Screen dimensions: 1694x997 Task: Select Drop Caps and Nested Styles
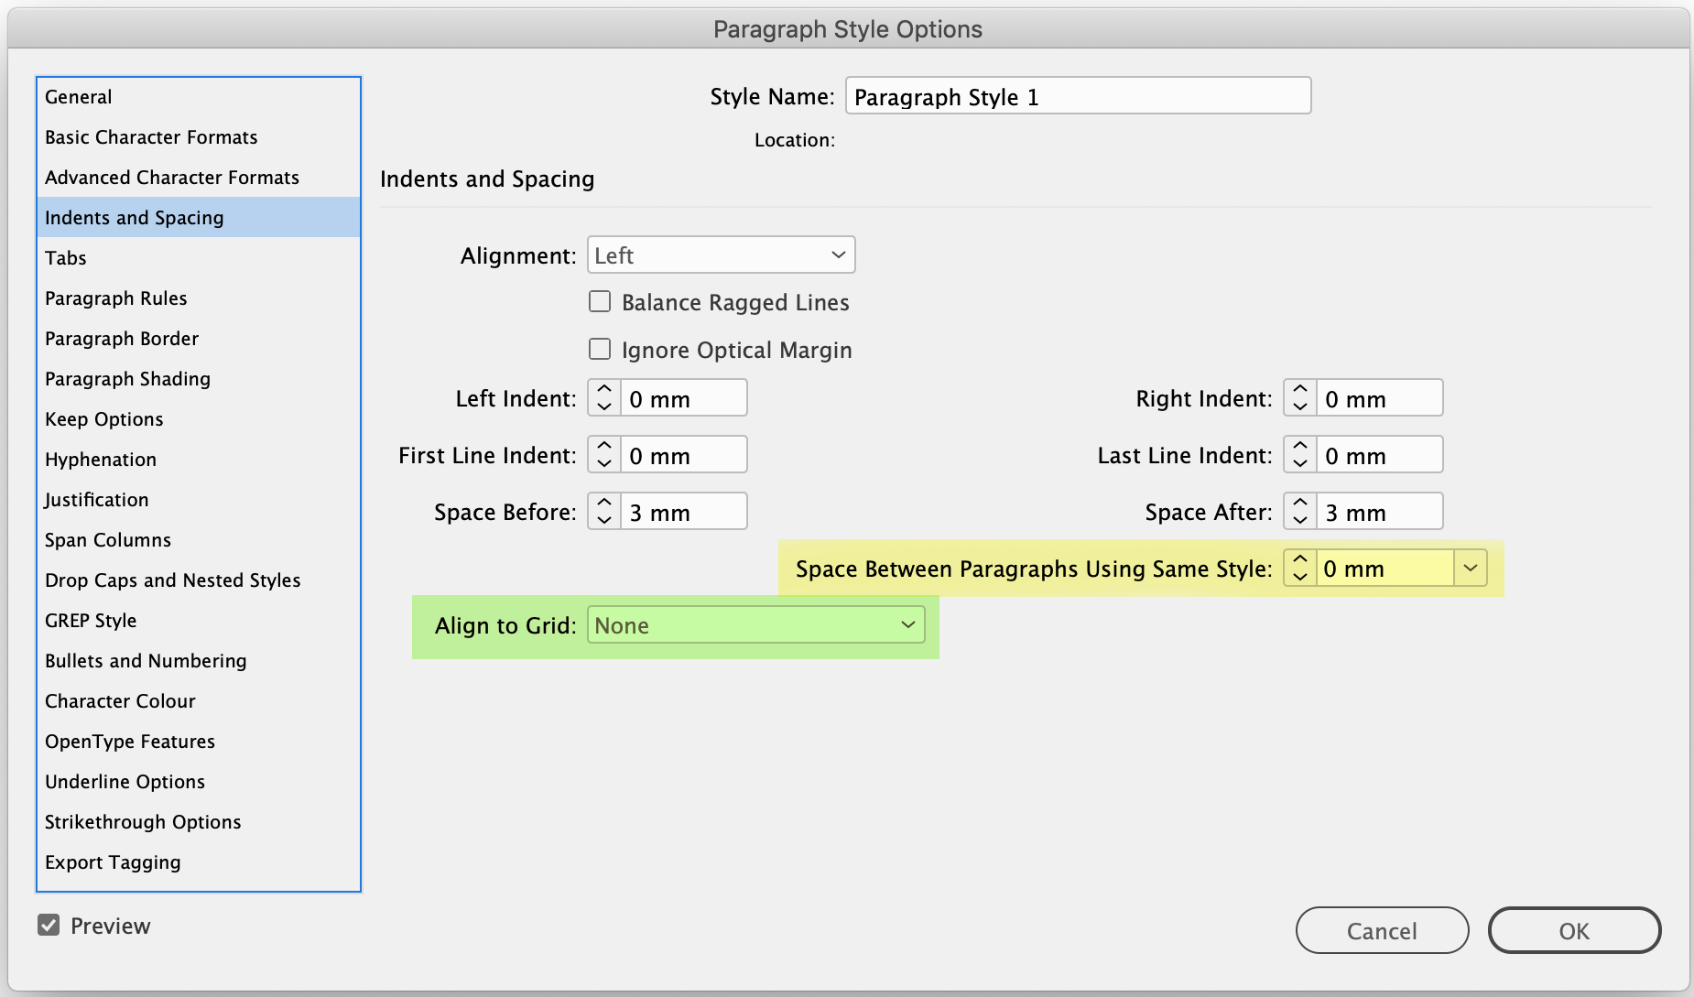click(172, 580)
